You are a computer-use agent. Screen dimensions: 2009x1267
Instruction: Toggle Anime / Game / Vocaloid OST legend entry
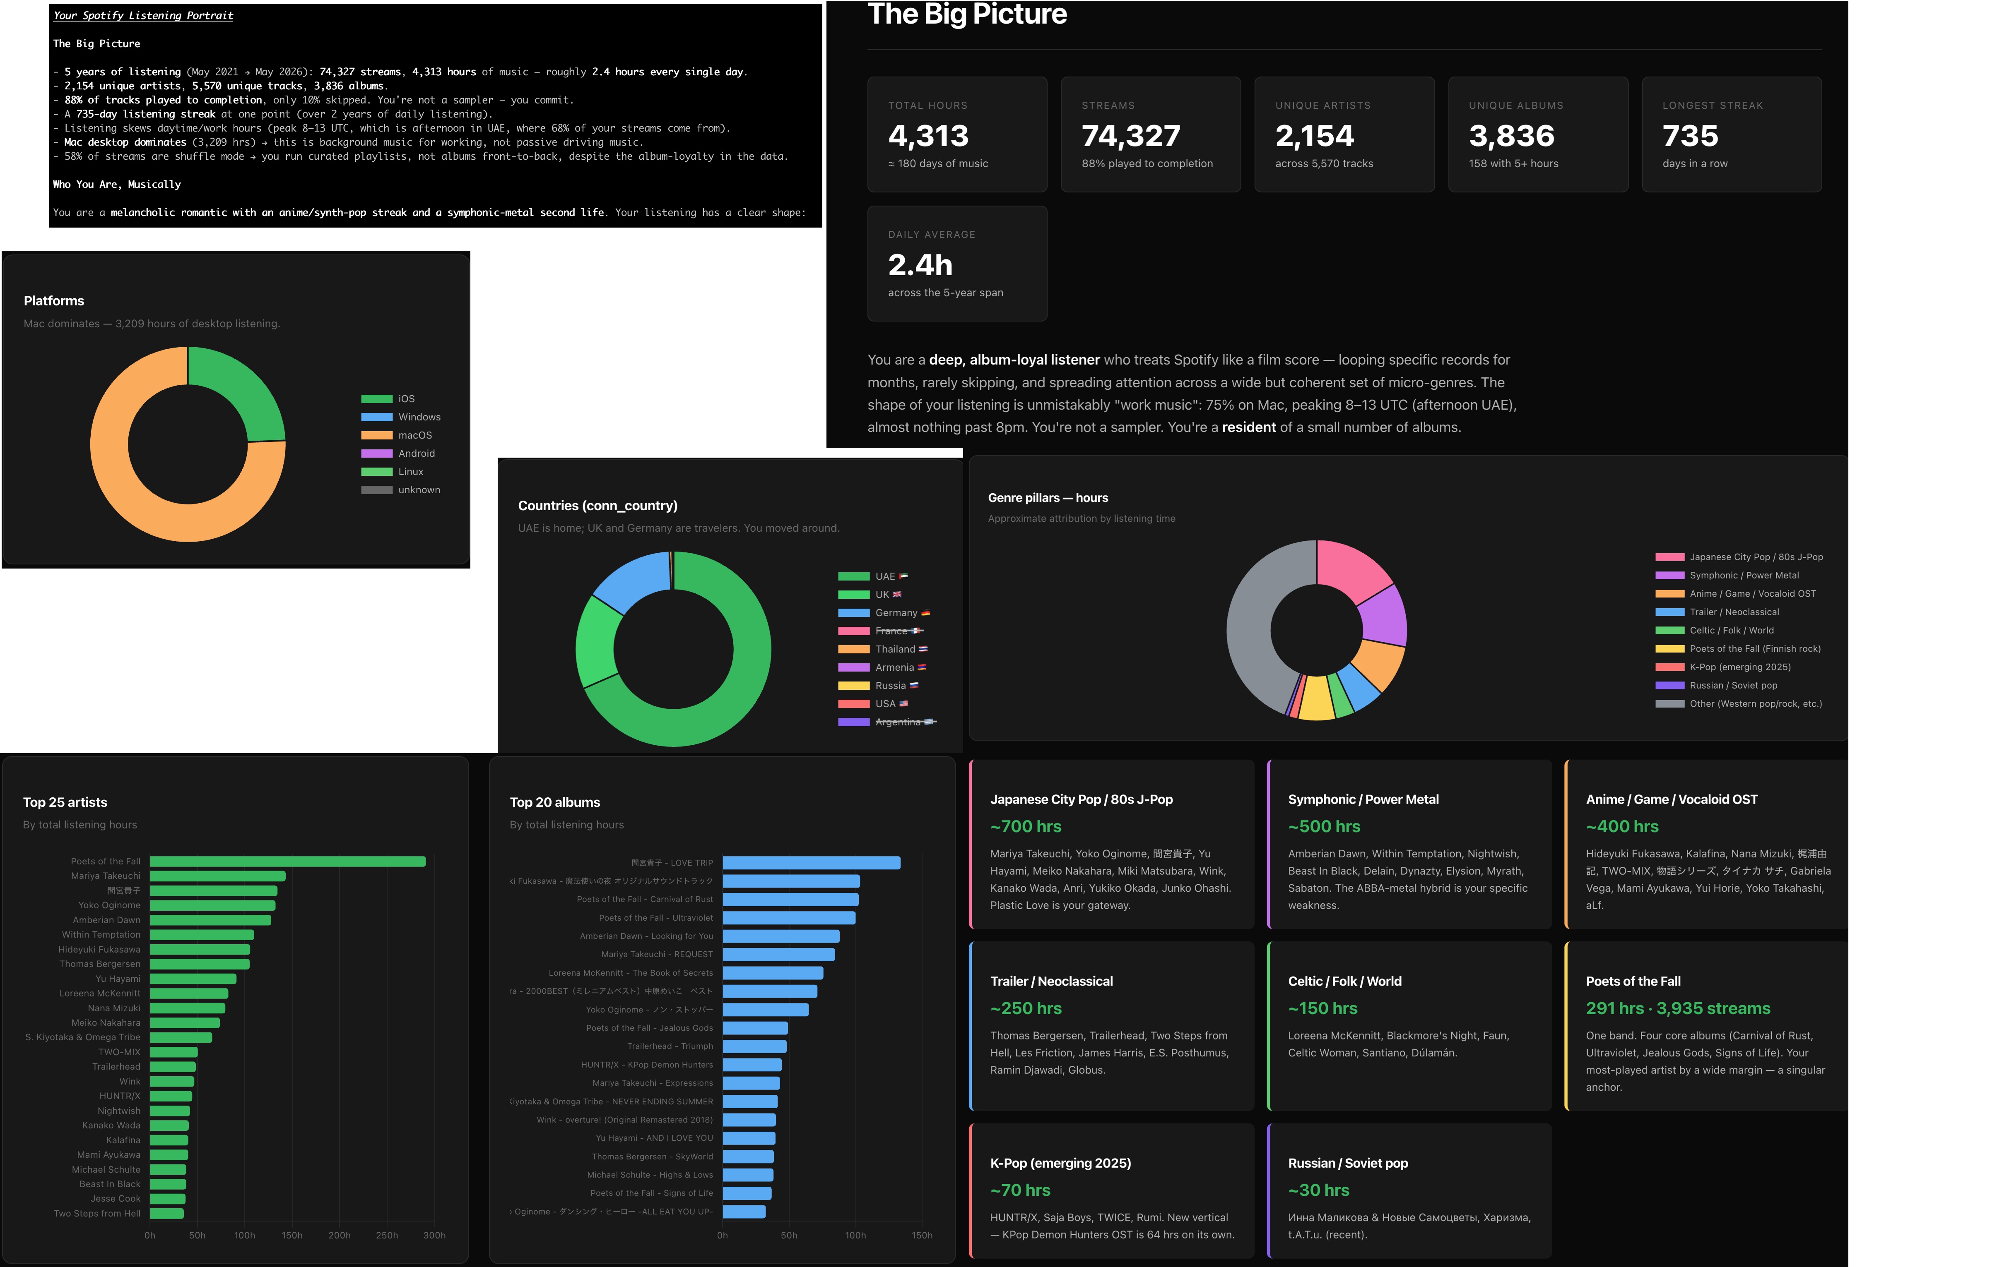(x=1735, y=593)
